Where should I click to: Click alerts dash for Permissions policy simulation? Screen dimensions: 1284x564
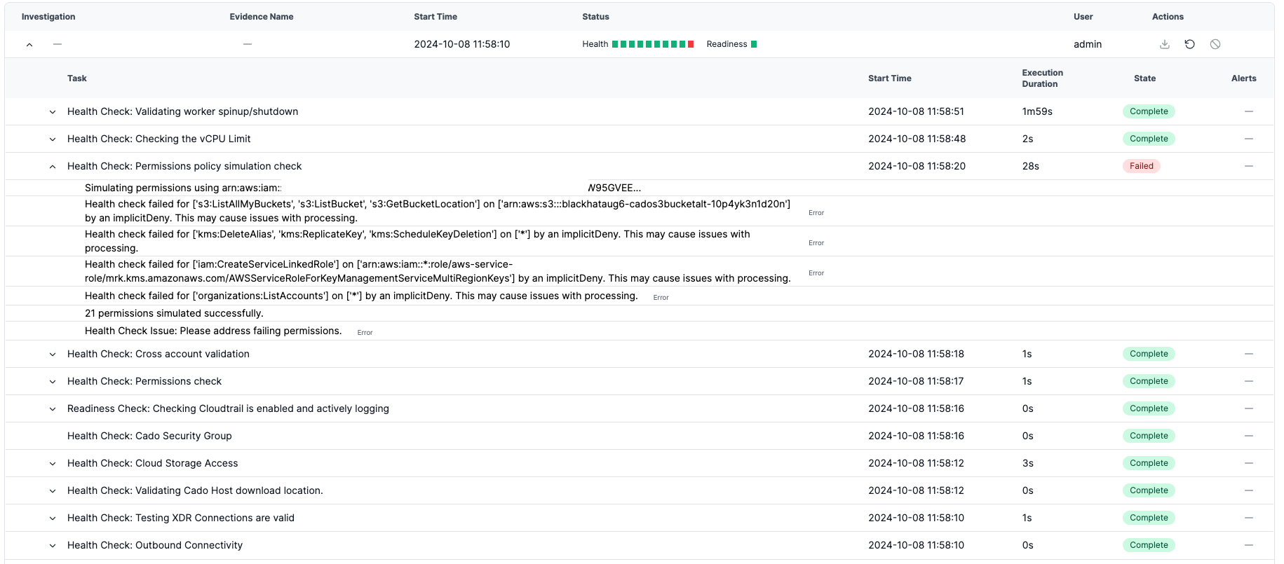1248,166
